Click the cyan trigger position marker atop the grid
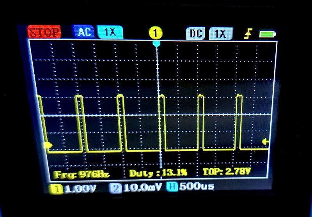The image size is (312, 217). 156,44
